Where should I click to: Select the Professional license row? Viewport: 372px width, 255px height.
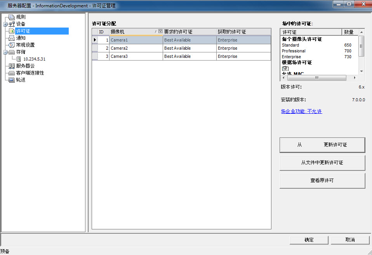[319, 51]
